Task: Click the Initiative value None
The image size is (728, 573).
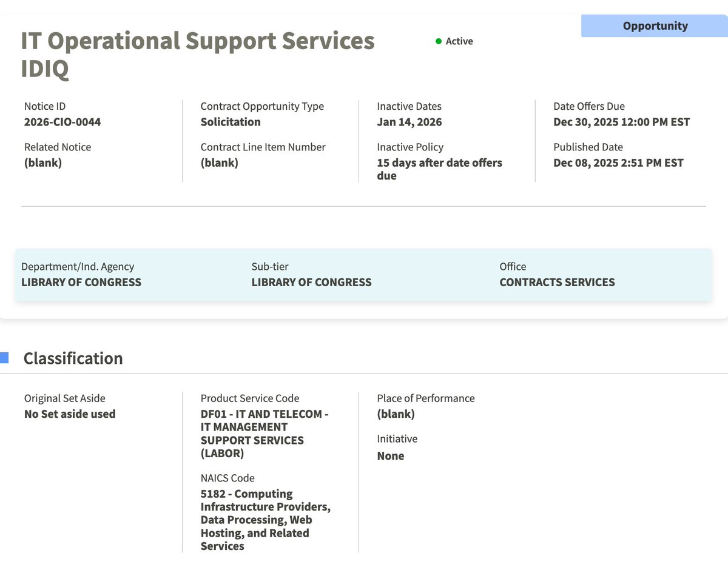Action: click(391, 456)
